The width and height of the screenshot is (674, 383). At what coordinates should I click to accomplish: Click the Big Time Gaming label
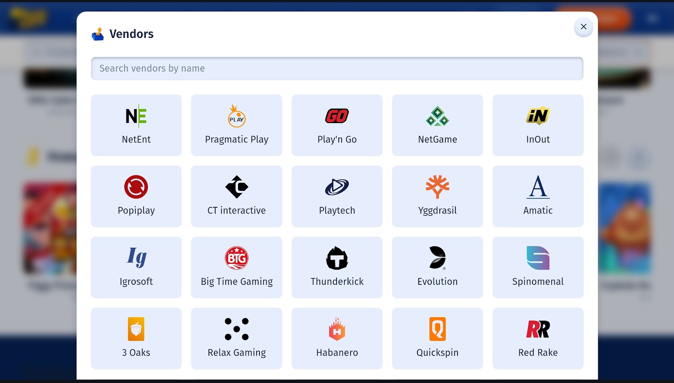click(x=237, y=282)
